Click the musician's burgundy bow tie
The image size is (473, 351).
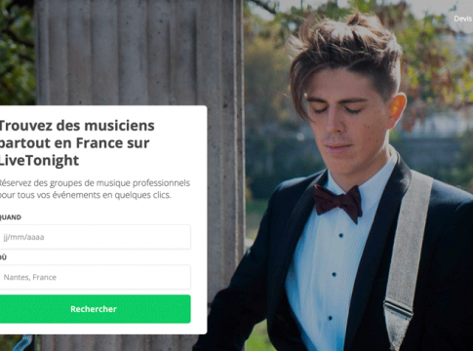pos(338,202)
